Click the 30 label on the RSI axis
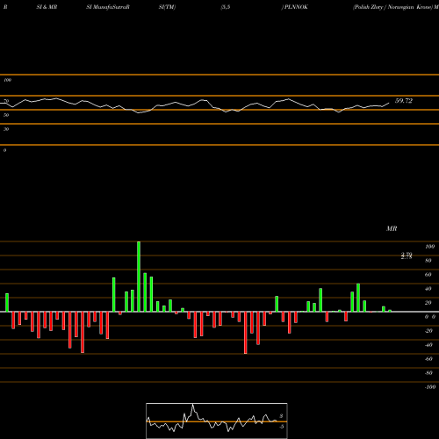This screenshot has height=439, width=439. pos(6,129)
